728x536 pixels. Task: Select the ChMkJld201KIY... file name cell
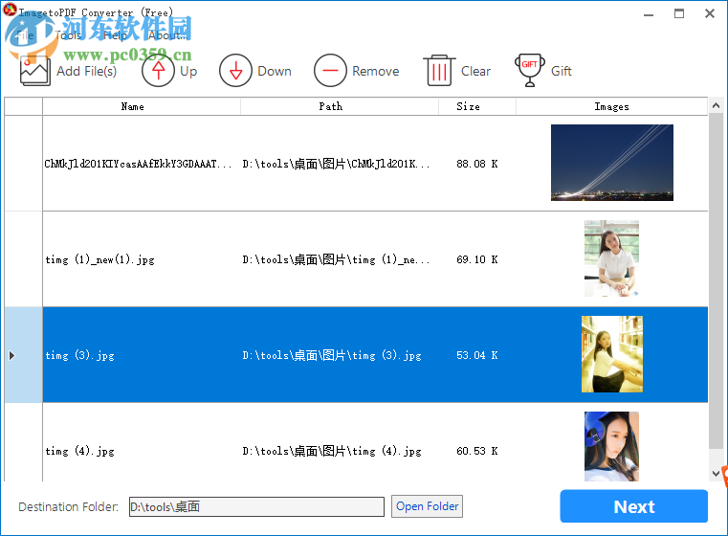(x=142, y=164)
